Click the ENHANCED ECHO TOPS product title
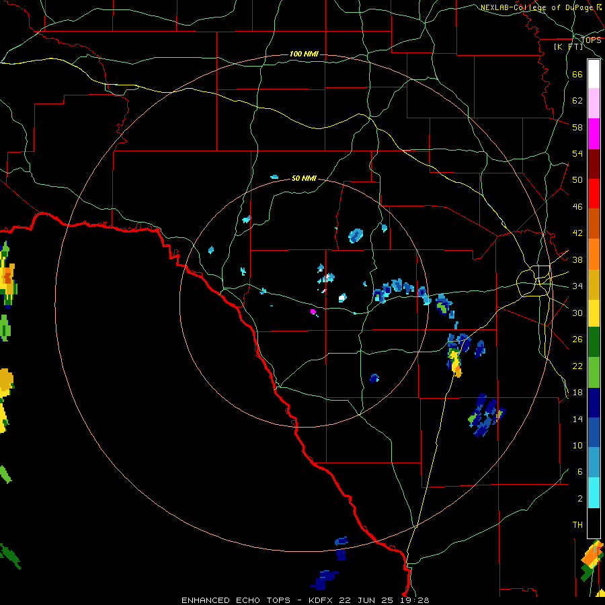Image resolution: width=605 pixels, height=605 pixels. (x=236, y=600)
